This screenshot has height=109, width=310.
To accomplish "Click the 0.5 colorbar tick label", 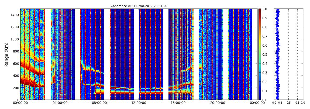I will point(265,54).
